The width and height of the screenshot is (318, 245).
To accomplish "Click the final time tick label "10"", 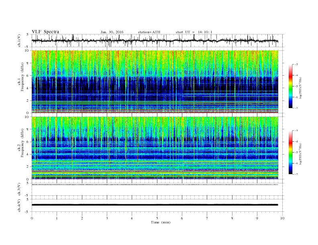I will coord(282,218).
